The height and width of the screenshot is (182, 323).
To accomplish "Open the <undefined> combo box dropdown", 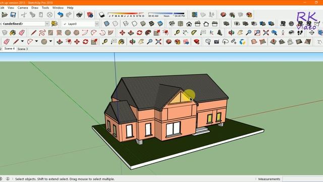I will tap(47, 24).
